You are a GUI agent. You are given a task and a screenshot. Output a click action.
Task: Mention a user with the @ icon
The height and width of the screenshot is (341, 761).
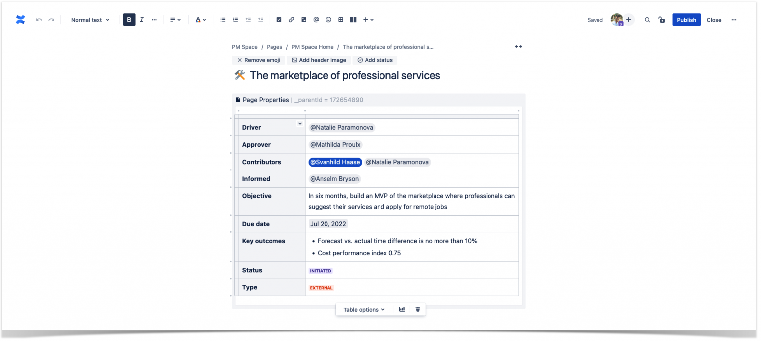tap(316, 19)
